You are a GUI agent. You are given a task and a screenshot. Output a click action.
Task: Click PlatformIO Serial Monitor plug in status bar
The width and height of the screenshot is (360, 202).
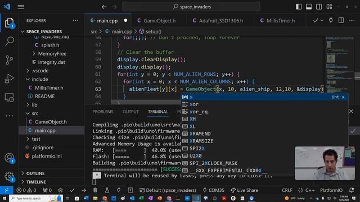(x=119, y=190)
